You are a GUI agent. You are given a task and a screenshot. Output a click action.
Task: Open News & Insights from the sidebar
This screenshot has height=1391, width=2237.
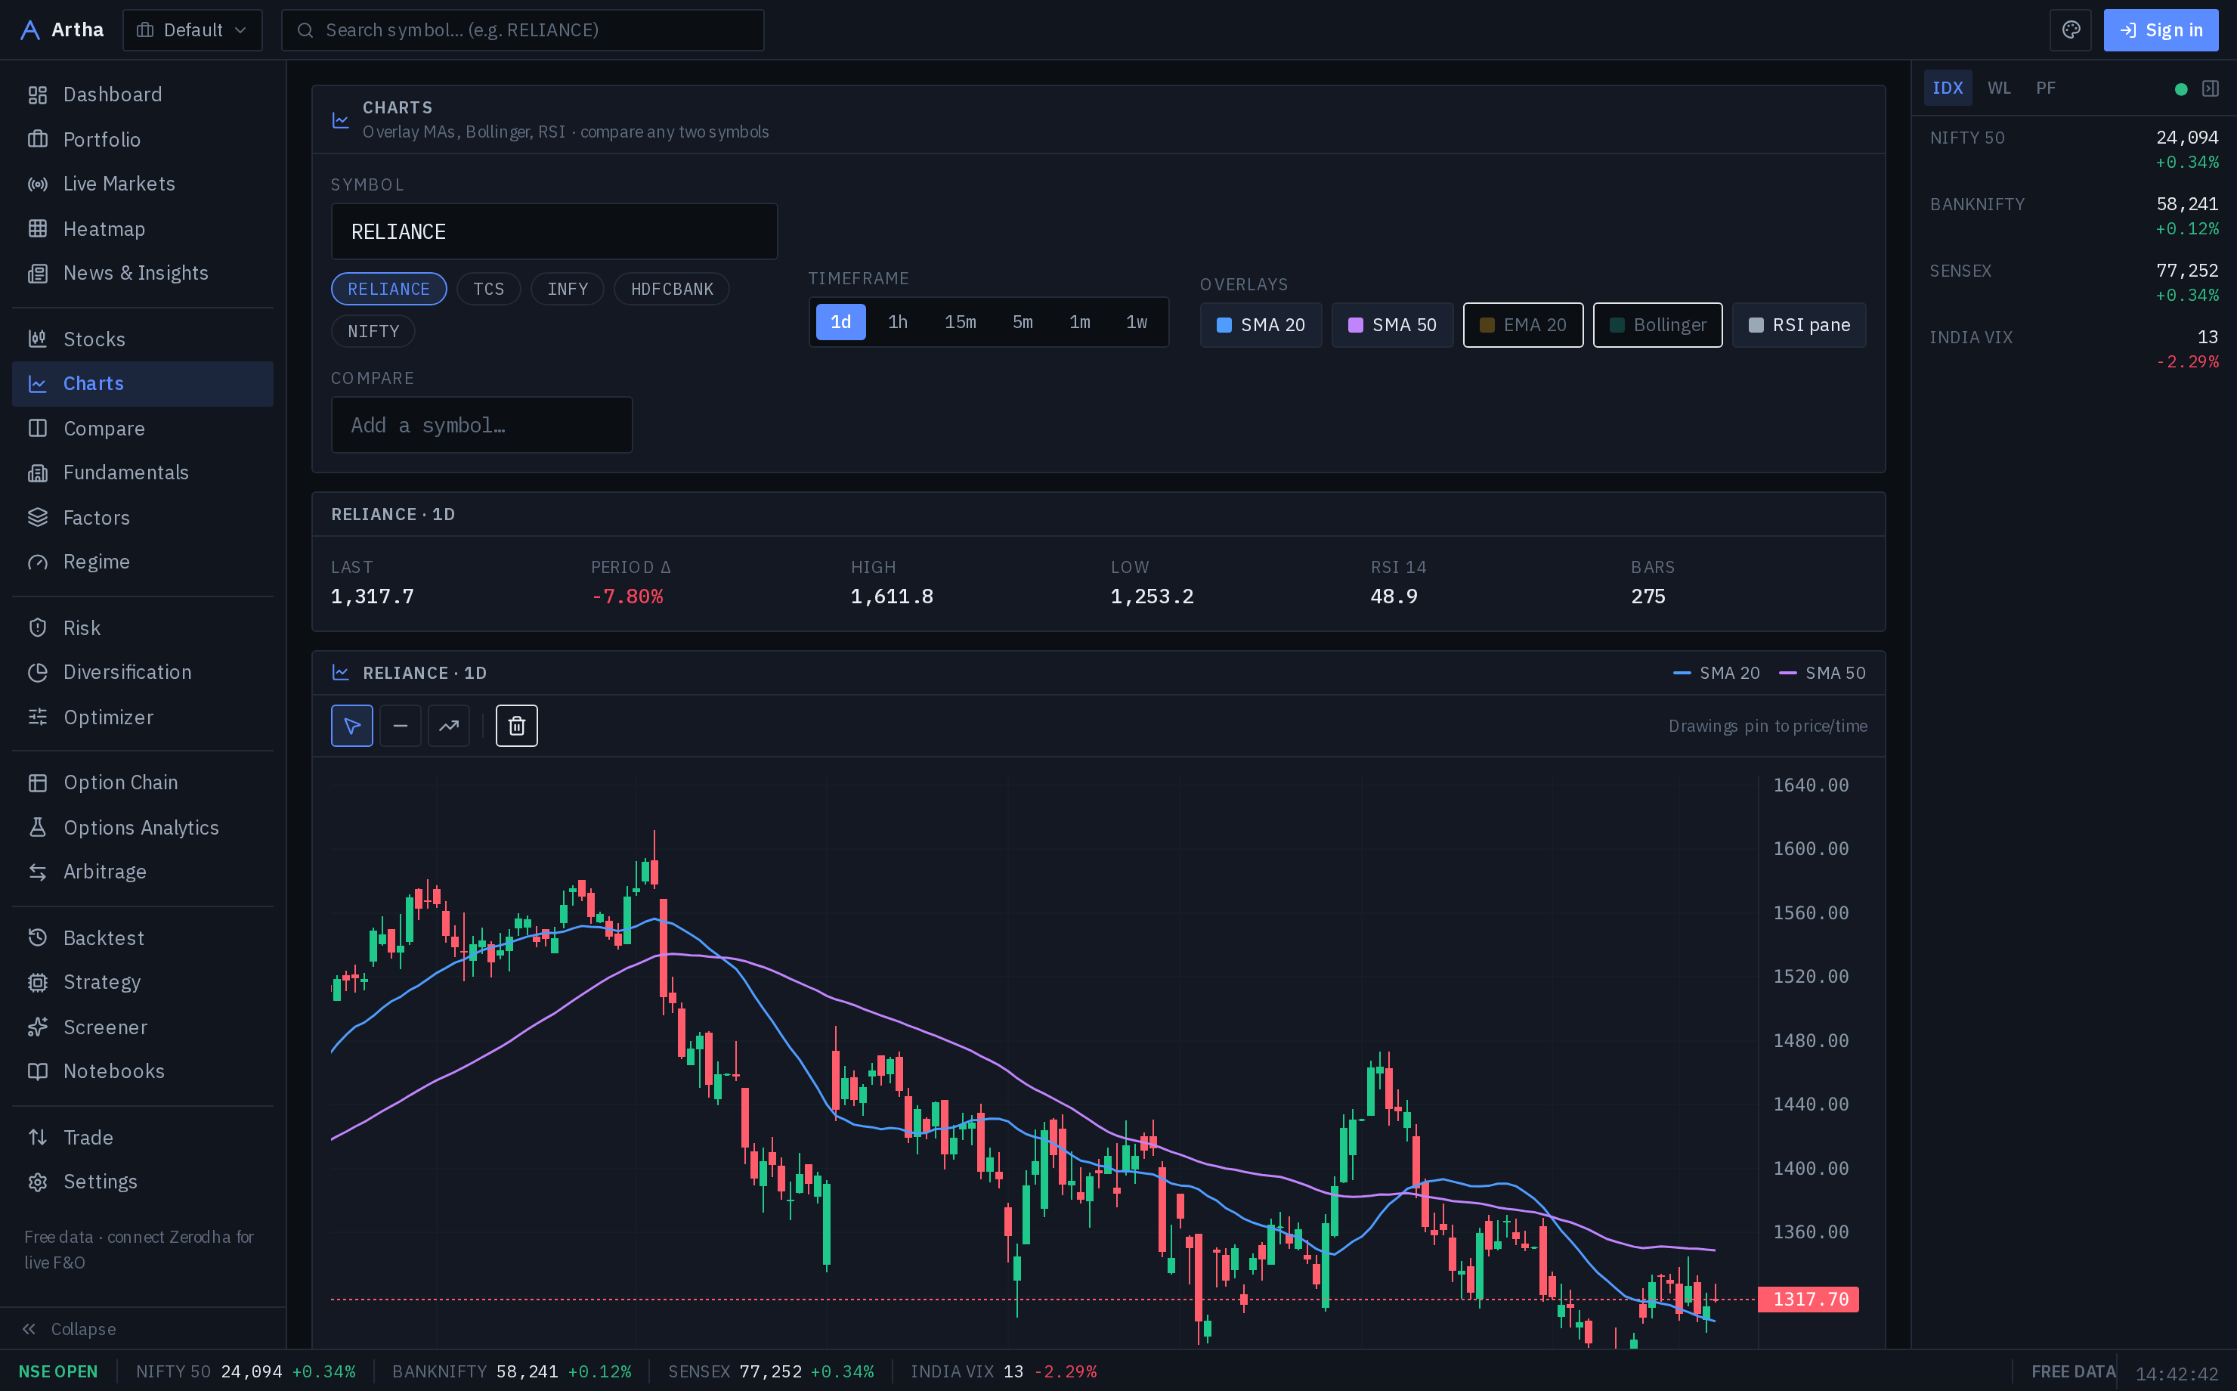[x=143, y=273]
